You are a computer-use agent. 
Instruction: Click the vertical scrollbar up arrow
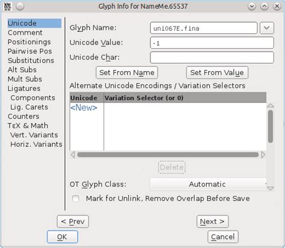coord(271,105)
